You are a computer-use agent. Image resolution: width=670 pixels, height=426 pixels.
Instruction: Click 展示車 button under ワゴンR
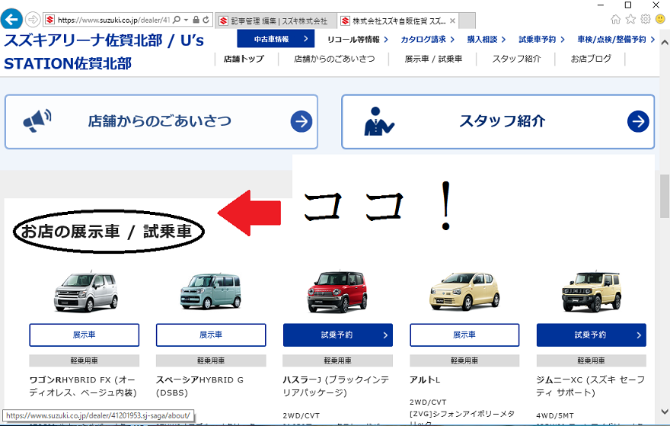click(85, 335)
